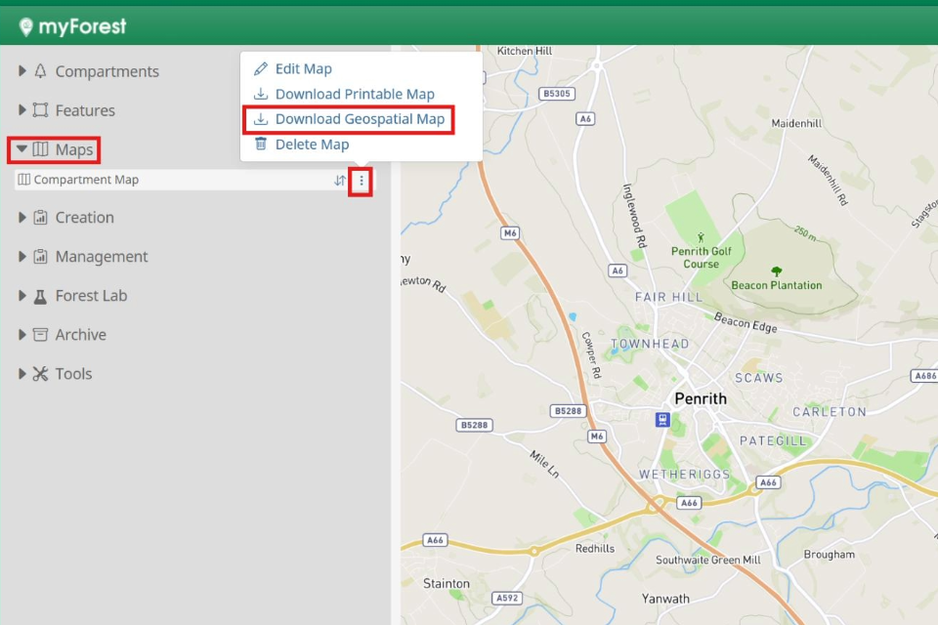Viewport: 938px width, 625px height.
Task: Choose Delete Map from the popup menu
Action: [311, 145]
